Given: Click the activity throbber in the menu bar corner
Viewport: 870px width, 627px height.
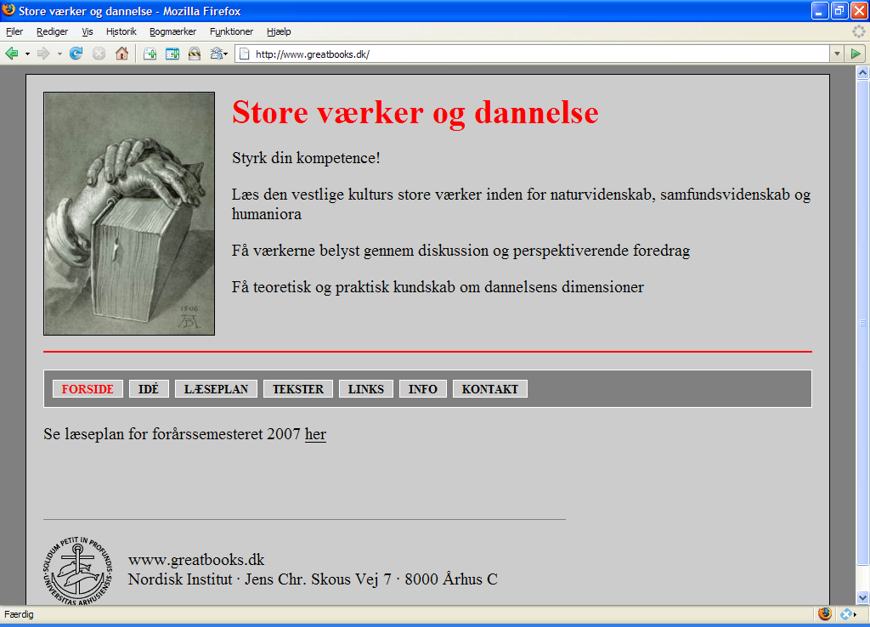Looking at the screenshot, I should [x=858, y=31].
